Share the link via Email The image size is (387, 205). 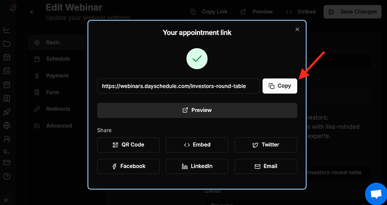(x=266, y=166)
